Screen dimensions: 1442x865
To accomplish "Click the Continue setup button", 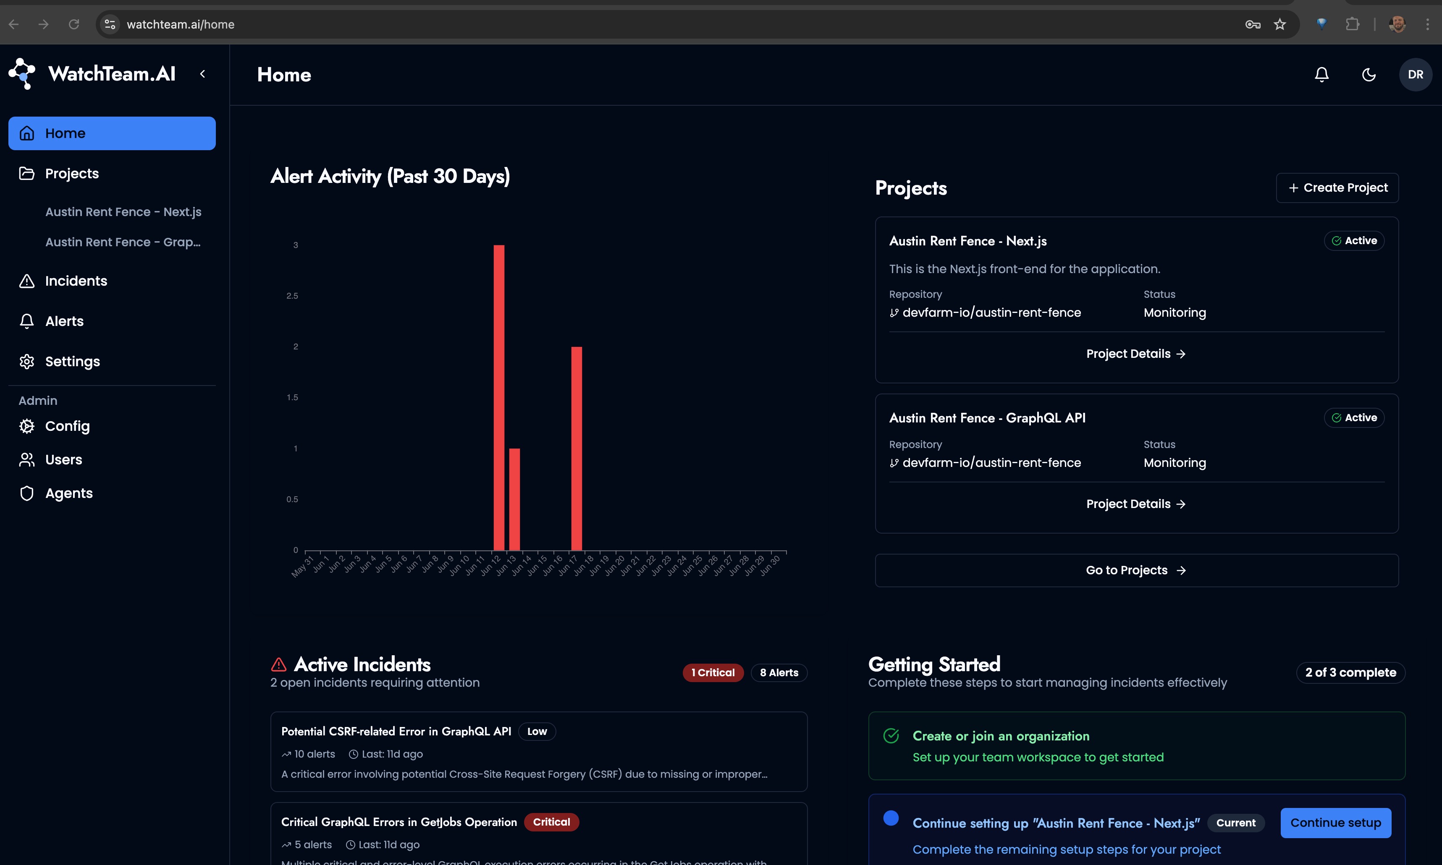I will pyautogui.click(x=1335, y=823).
